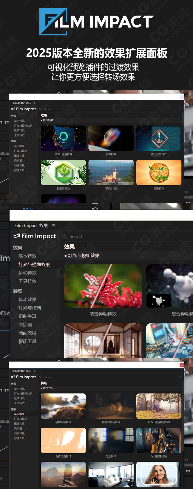The width and height of the screenshot is (193, 489).
Task: Select 工具特效 in the top panel sidebar
Action: (19, 135)
